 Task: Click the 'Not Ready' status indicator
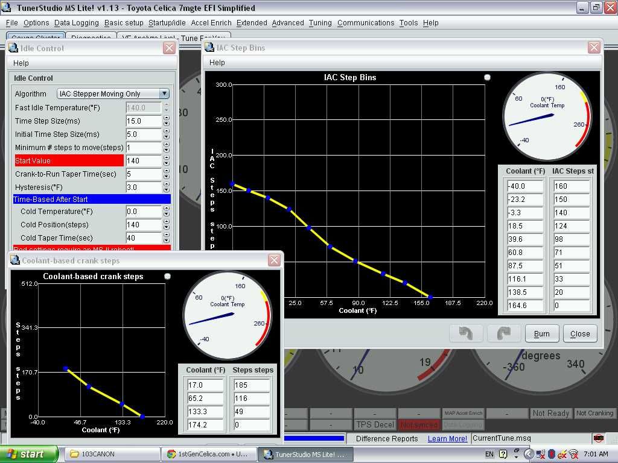click(x=551, y=413)
